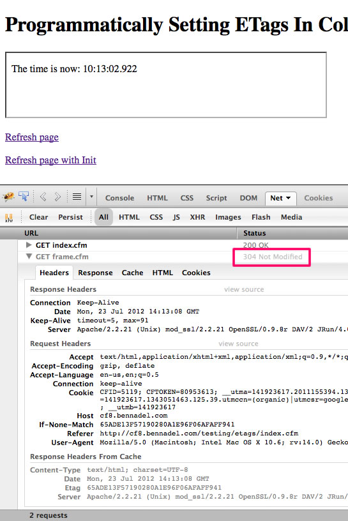Viewport: 348px width, 521px height.
Task: Filter requests by XHR type
Action: [197, 217]
